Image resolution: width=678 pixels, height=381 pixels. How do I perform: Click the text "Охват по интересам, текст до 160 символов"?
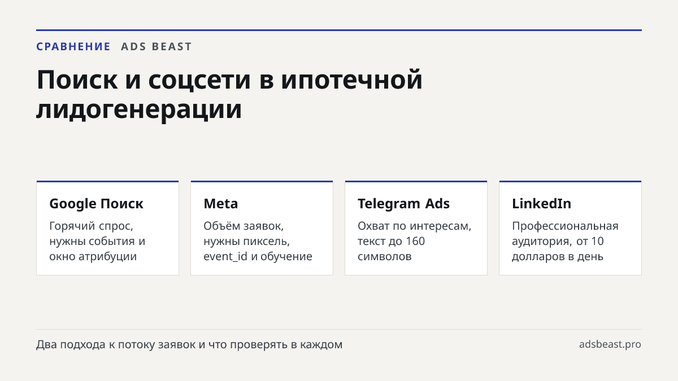coord(414,241)
